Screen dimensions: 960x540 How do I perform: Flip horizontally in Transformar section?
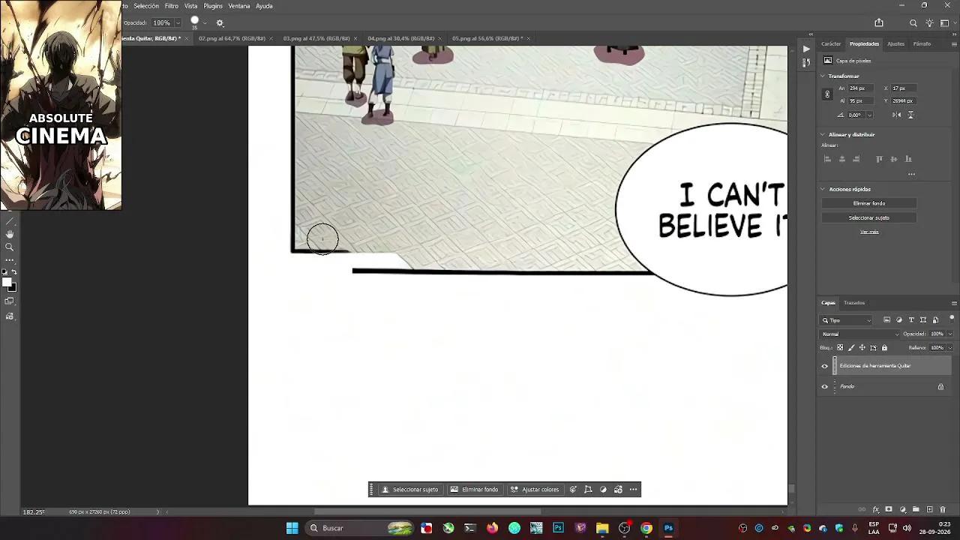896,115
